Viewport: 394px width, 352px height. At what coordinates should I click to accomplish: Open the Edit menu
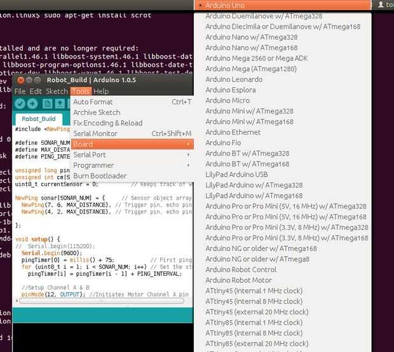point(36,91)
